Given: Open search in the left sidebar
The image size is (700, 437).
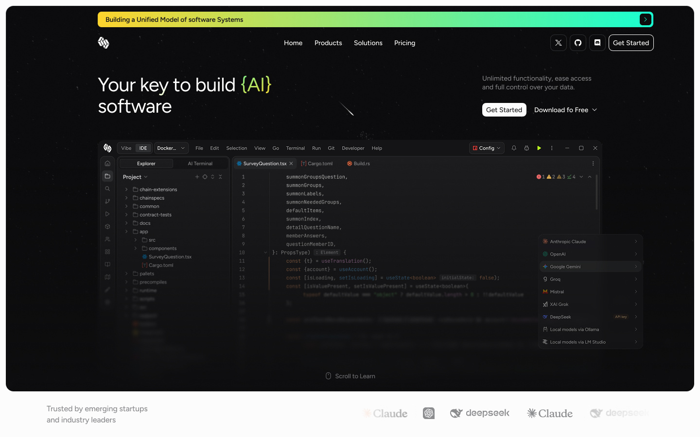Looking at the screenshot, I should 107,188.
